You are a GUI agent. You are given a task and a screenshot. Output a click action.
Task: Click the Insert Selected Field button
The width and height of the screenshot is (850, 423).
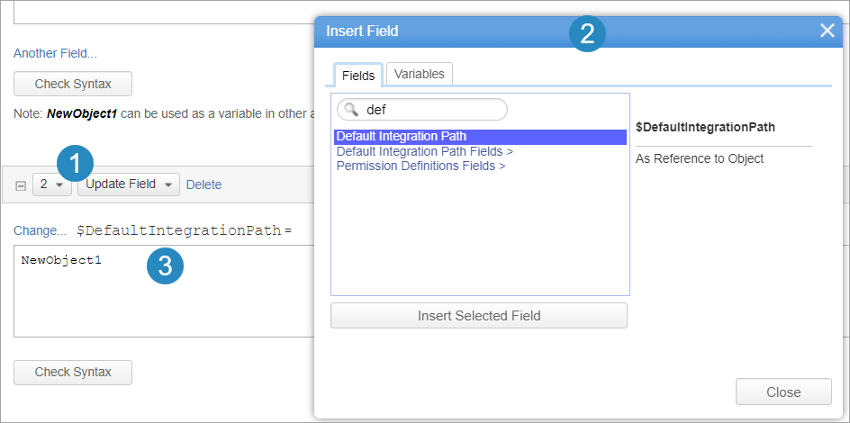pos(479,316)
